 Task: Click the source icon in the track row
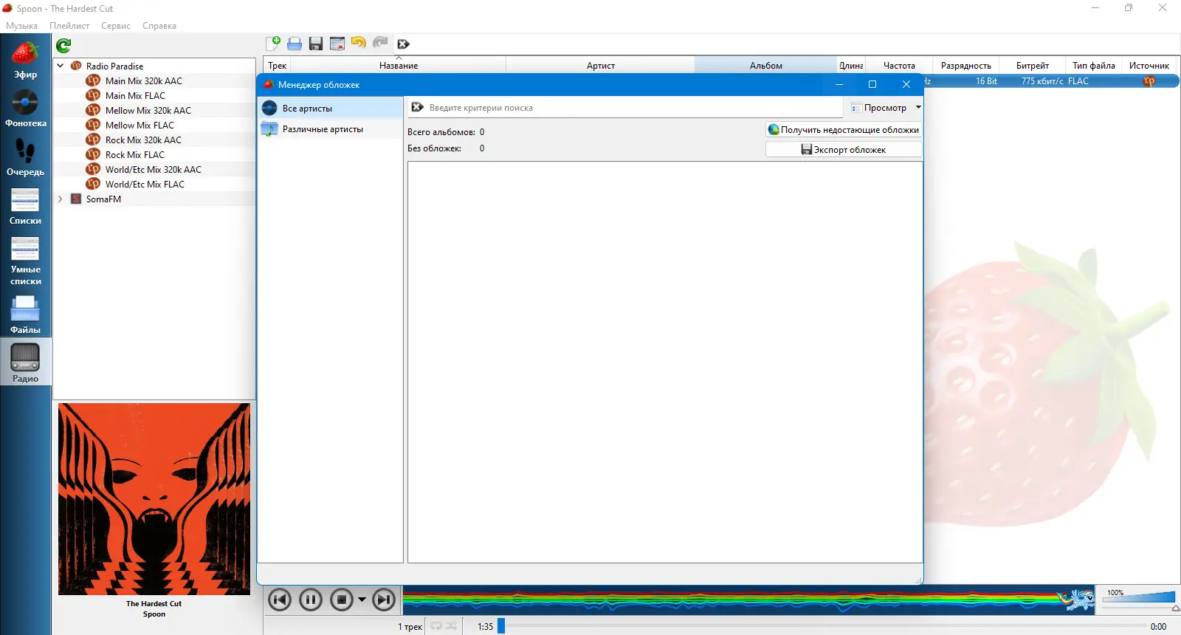pos(1149,81)
